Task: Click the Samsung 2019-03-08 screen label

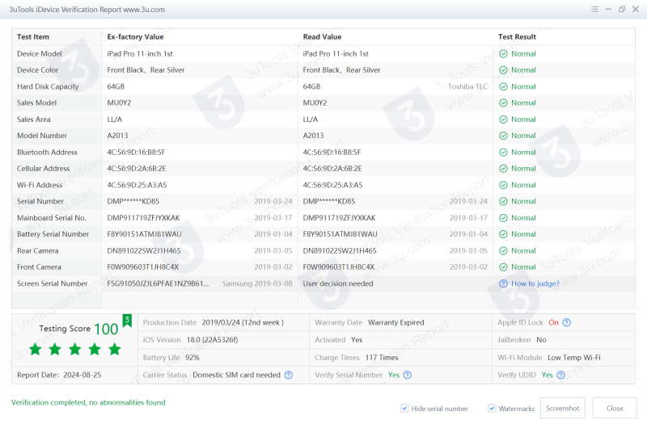Action: [x=257, y=283]
